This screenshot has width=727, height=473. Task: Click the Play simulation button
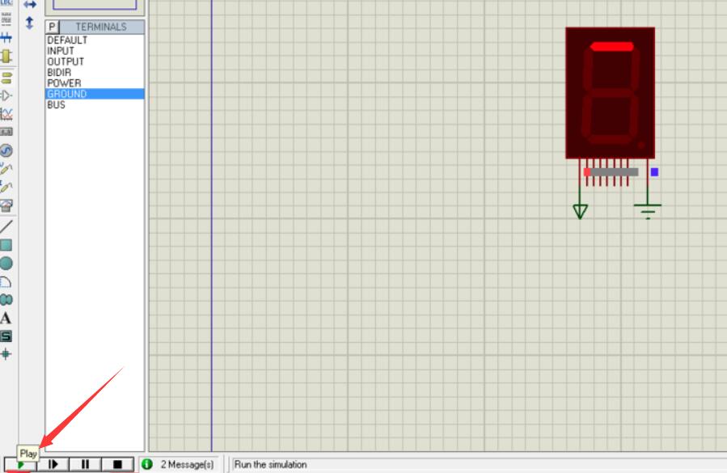point(19,465)
